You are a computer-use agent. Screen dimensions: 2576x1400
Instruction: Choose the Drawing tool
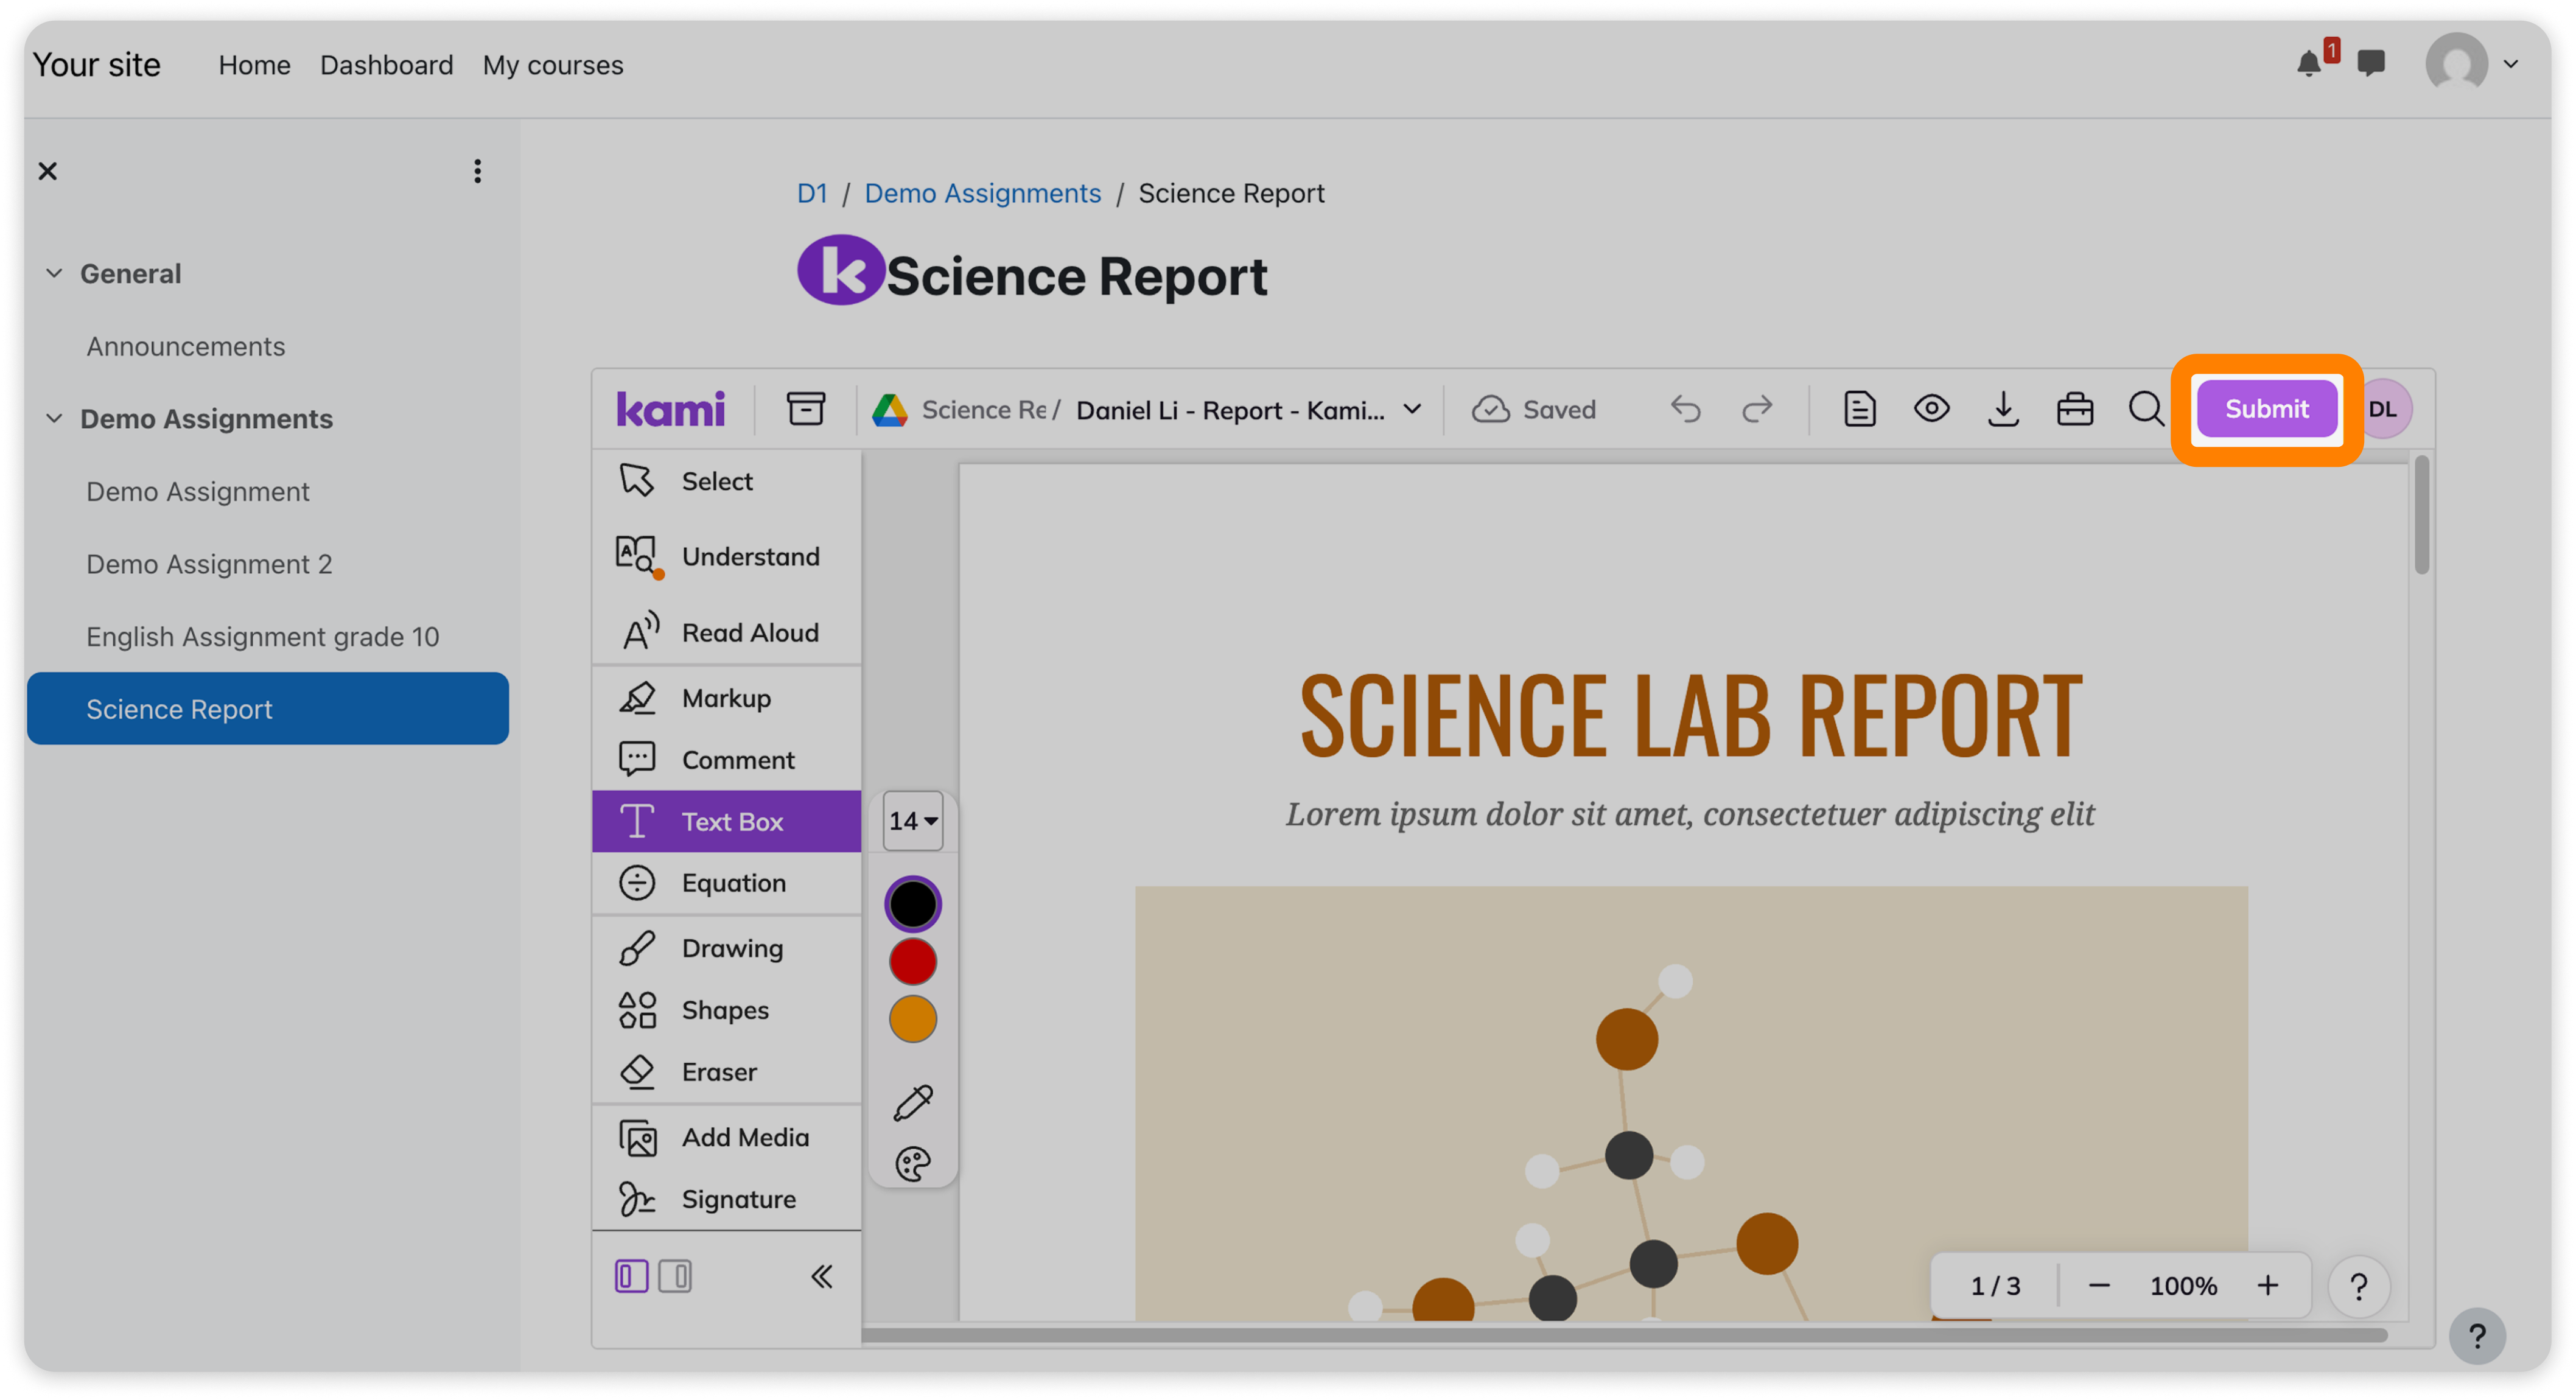pos(726,947)
